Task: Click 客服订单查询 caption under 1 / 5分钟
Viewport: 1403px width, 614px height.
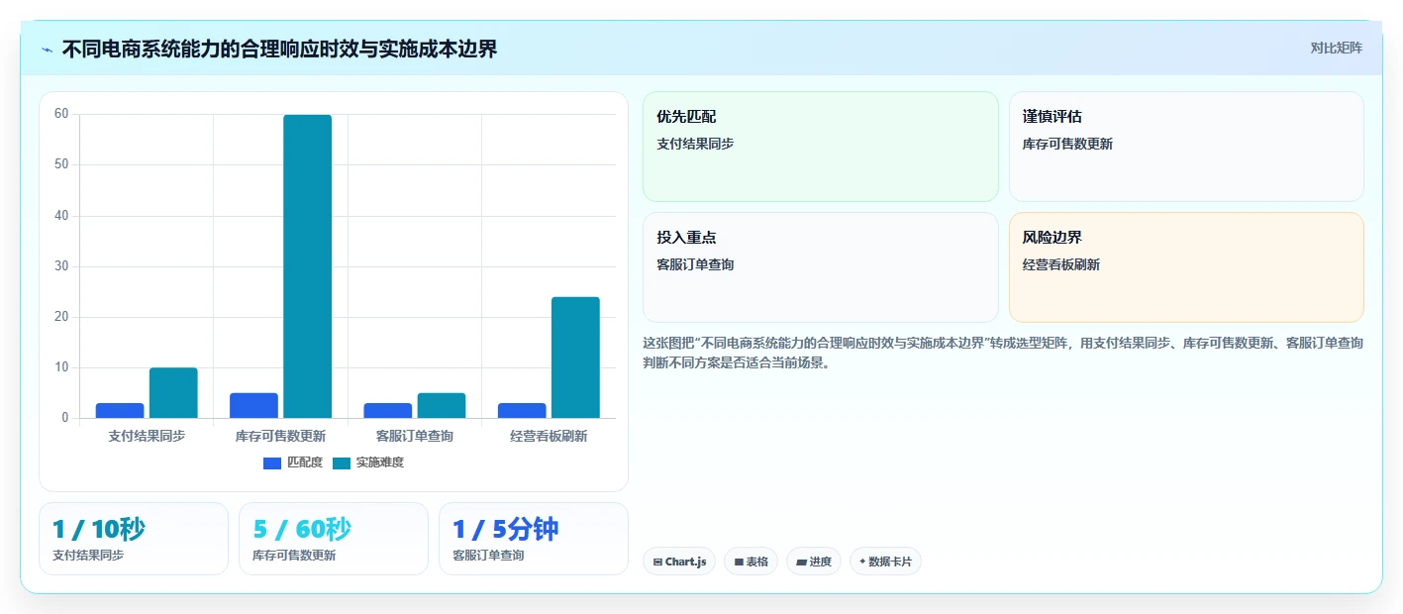Action: point(488,556)
